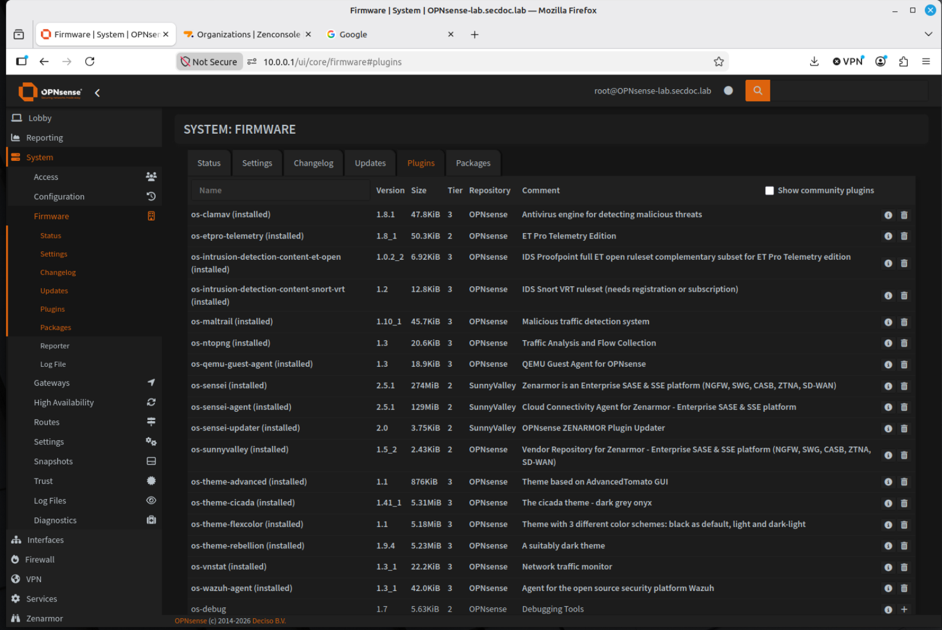
Task: Open the Settings tab
Action: [x=257, y=163]
